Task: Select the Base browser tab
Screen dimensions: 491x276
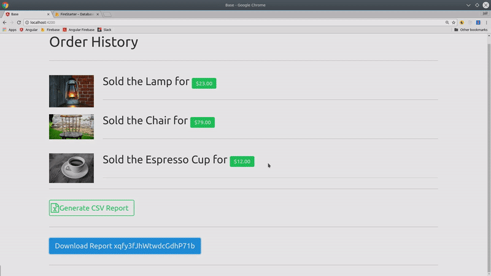Action: click(x=25, y=13)
